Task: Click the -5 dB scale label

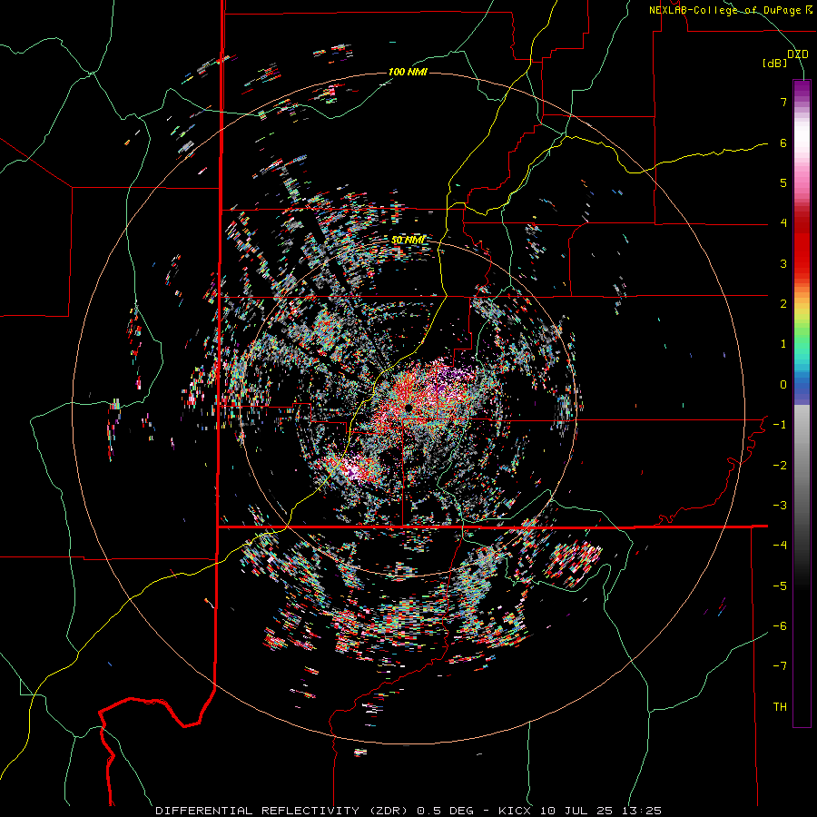Action: click(780, 586)
